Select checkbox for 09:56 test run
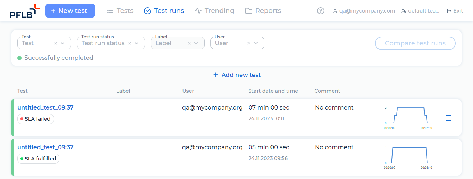473x179 pixels. click(x=449, y=158)
